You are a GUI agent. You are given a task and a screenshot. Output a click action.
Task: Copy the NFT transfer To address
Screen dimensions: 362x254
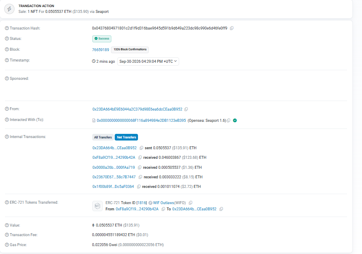221,209
